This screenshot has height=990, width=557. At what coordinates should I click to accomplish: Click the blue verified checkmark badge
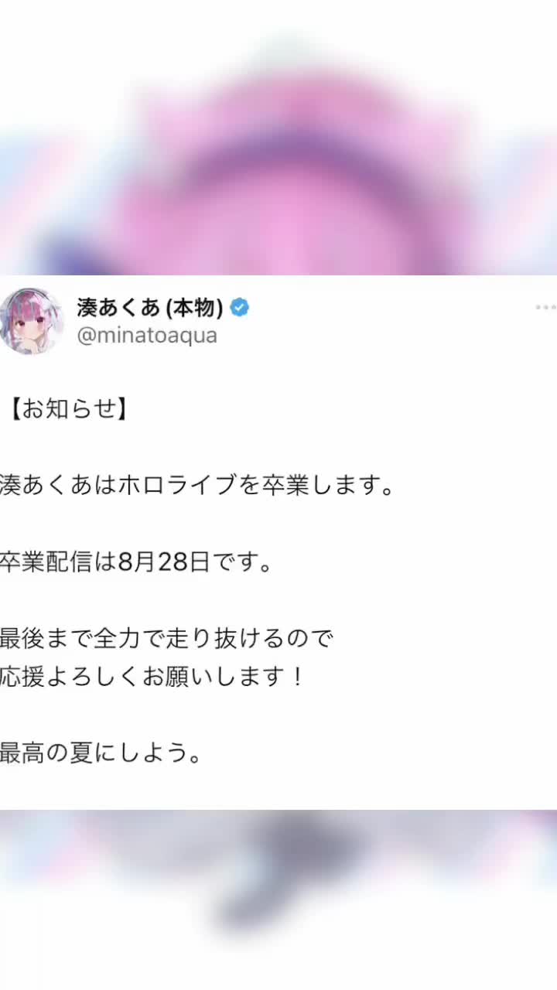240,308
